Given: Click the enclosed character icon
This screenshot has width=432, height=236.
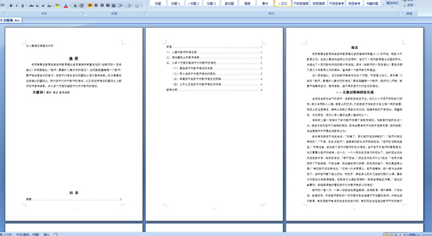Looking at the screenshot, I should click(81, 6).
